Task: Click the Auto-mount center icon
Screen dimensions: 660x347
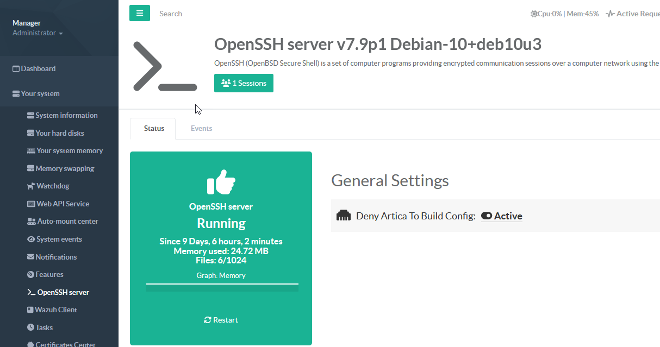Action: point(32,222)
